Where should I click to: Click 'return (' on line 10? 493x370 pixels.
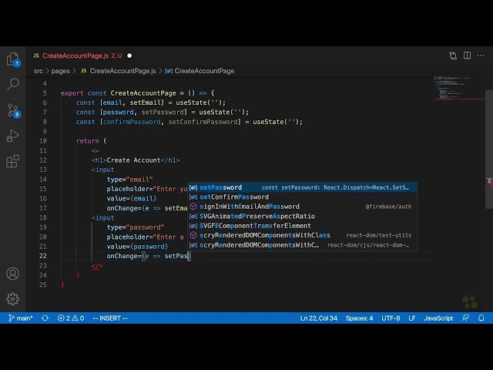pos(91,141)
